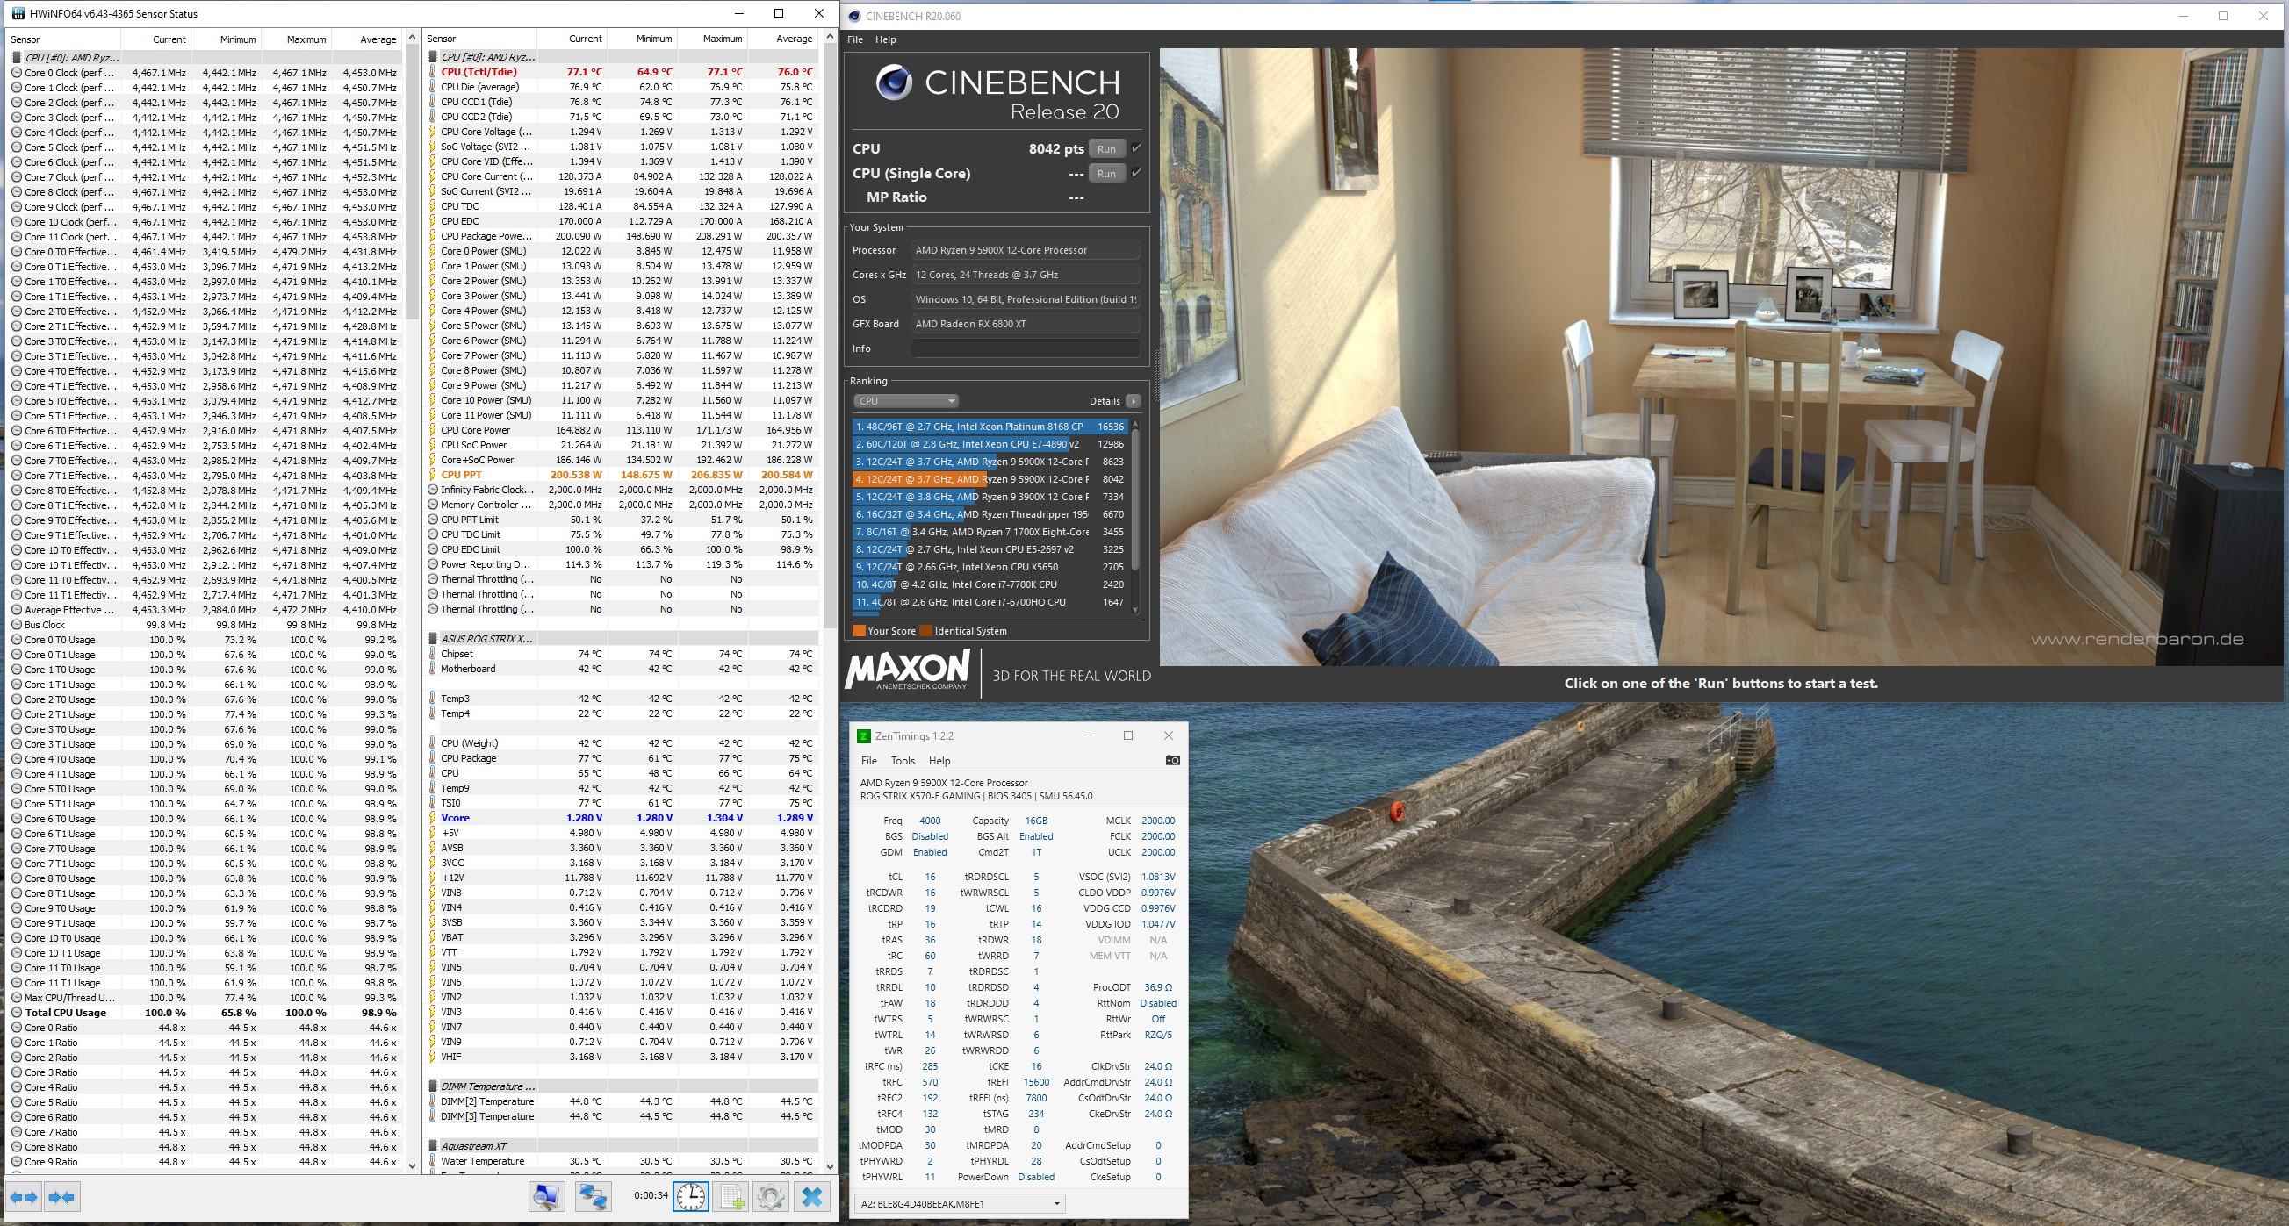The height and width of the screenshot is (1226, 2289).
Task: Click the clock icon of Core 0 Clock row
Action: (17, 73)
